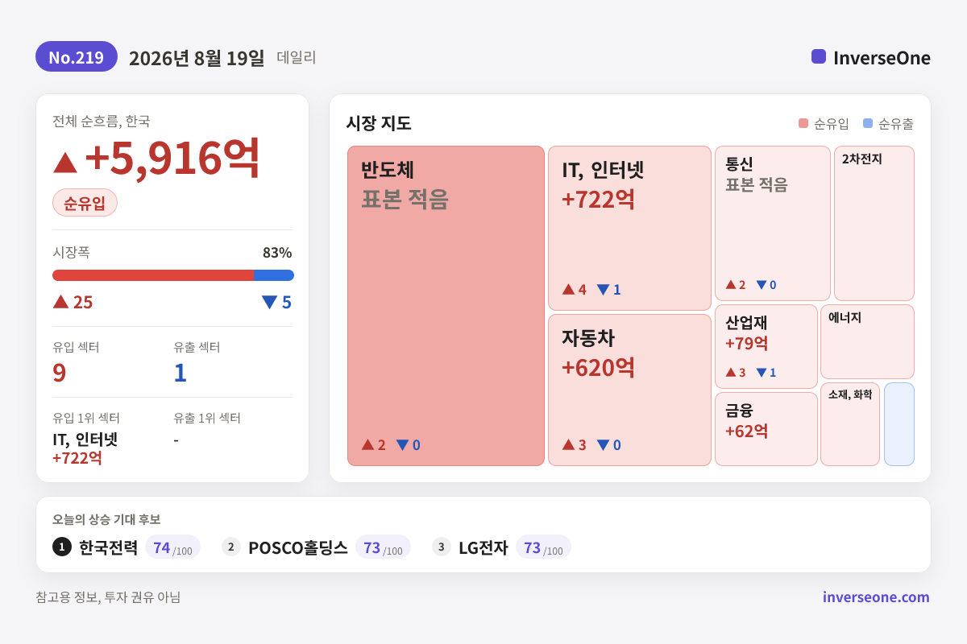Click the down triangle in 반도체 tile

[402, 445]
